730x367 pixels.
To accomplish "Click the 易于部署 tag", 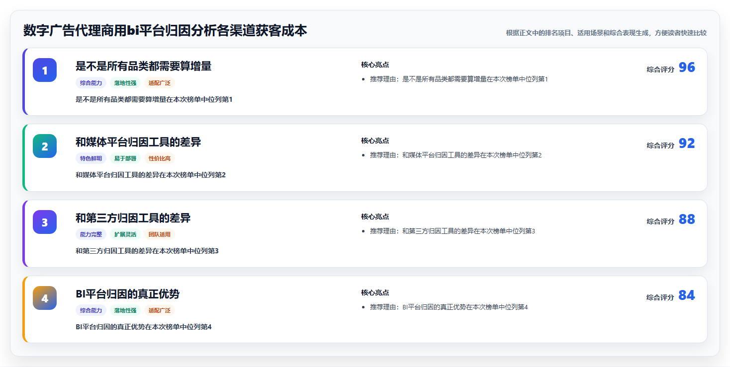I will coord(125,159).
